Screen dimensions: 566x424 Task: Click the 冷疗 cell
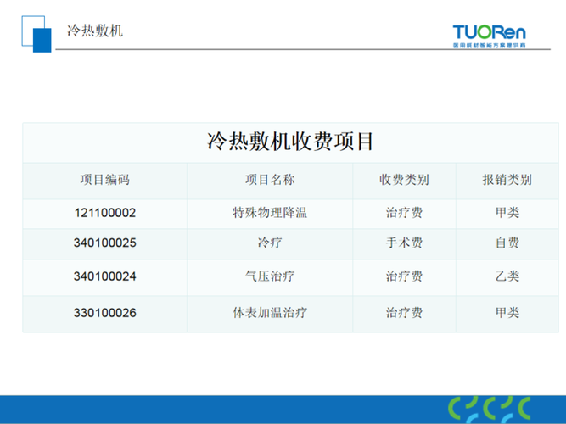(270, 243)
